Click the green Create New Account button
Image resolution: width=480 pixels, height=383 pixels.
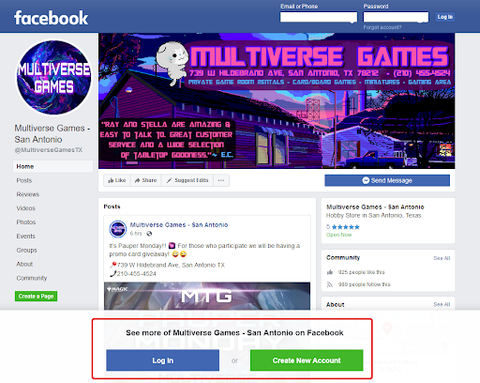307,360
